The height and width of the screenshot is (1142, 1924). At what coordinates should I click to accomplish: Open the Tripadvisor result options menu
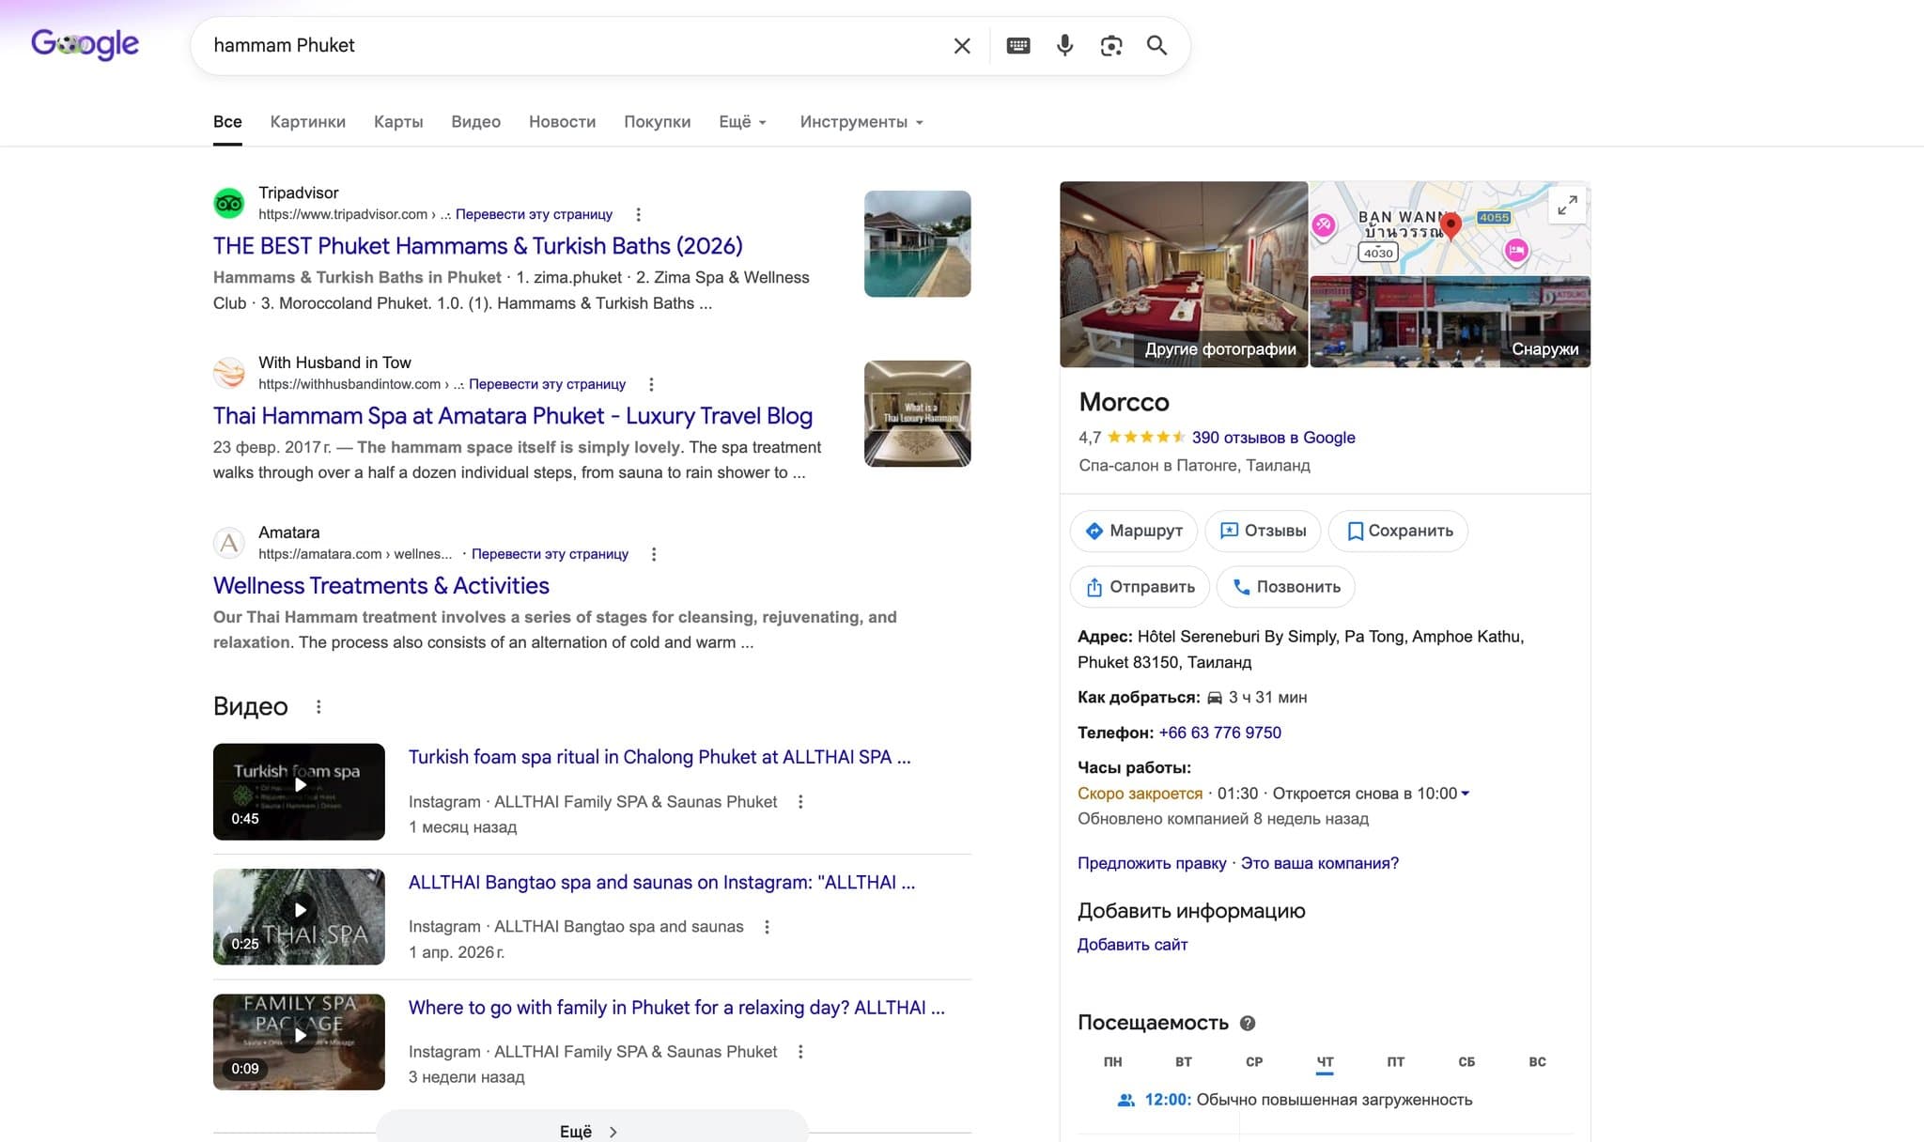(x=639, y=214)
